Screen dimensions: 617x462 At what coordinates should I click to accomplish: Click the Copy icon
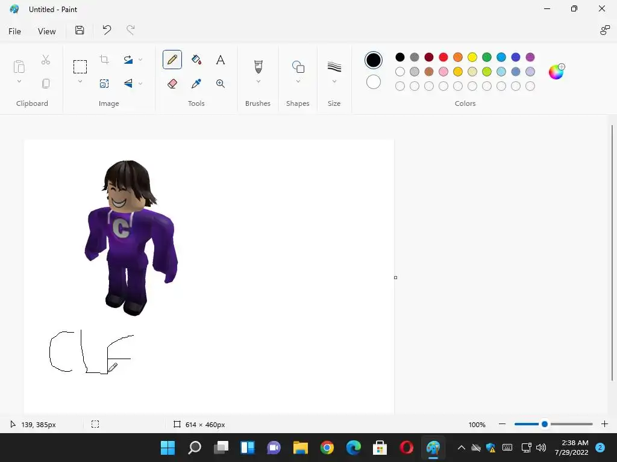(x=46, y=83)
